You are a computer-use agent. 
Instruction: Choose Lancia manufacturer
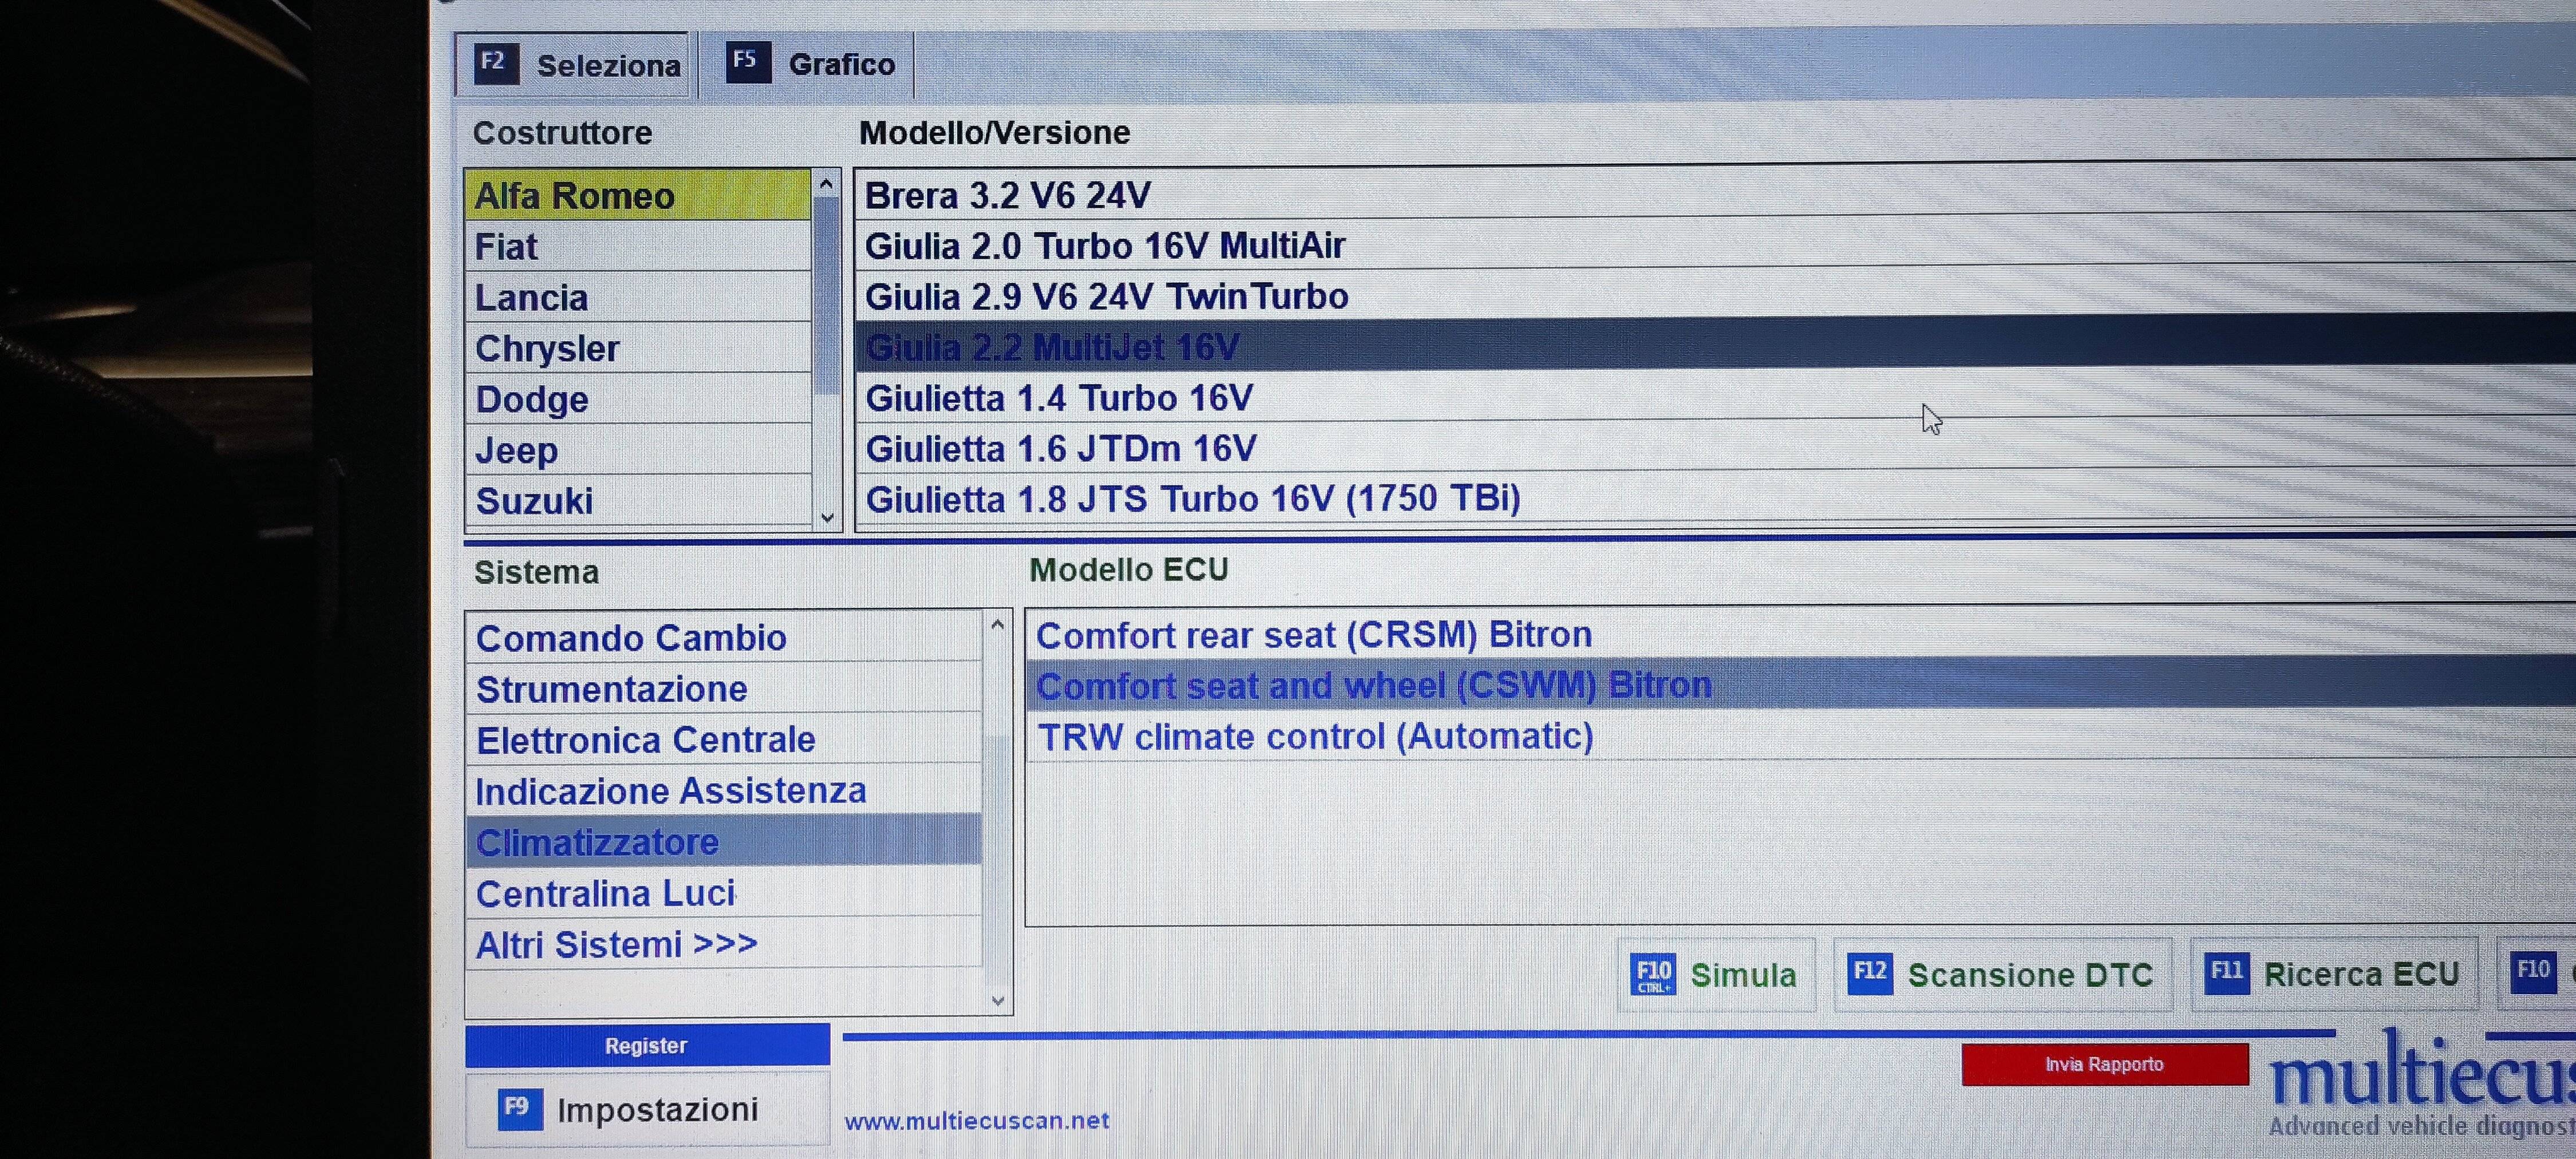[638, 297]
